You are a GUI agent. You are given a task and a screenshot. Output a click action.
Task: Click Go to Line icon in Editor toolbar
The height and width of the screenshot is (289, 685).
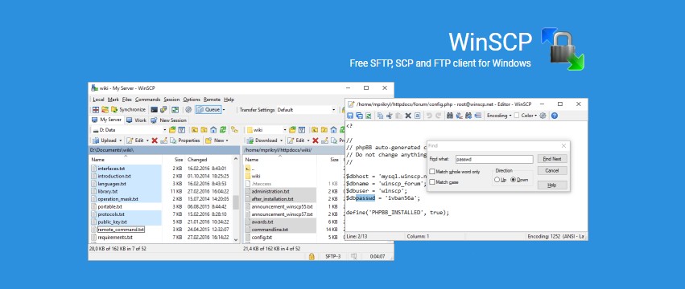pos(478,116)
